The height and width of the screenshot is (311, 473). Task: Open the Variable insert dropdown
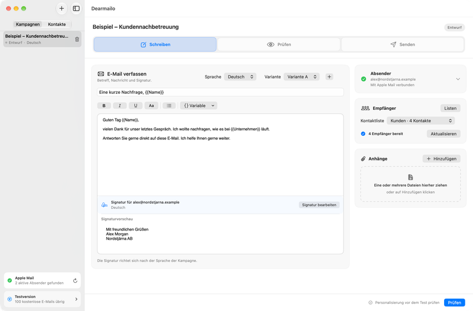pos(199,106)
